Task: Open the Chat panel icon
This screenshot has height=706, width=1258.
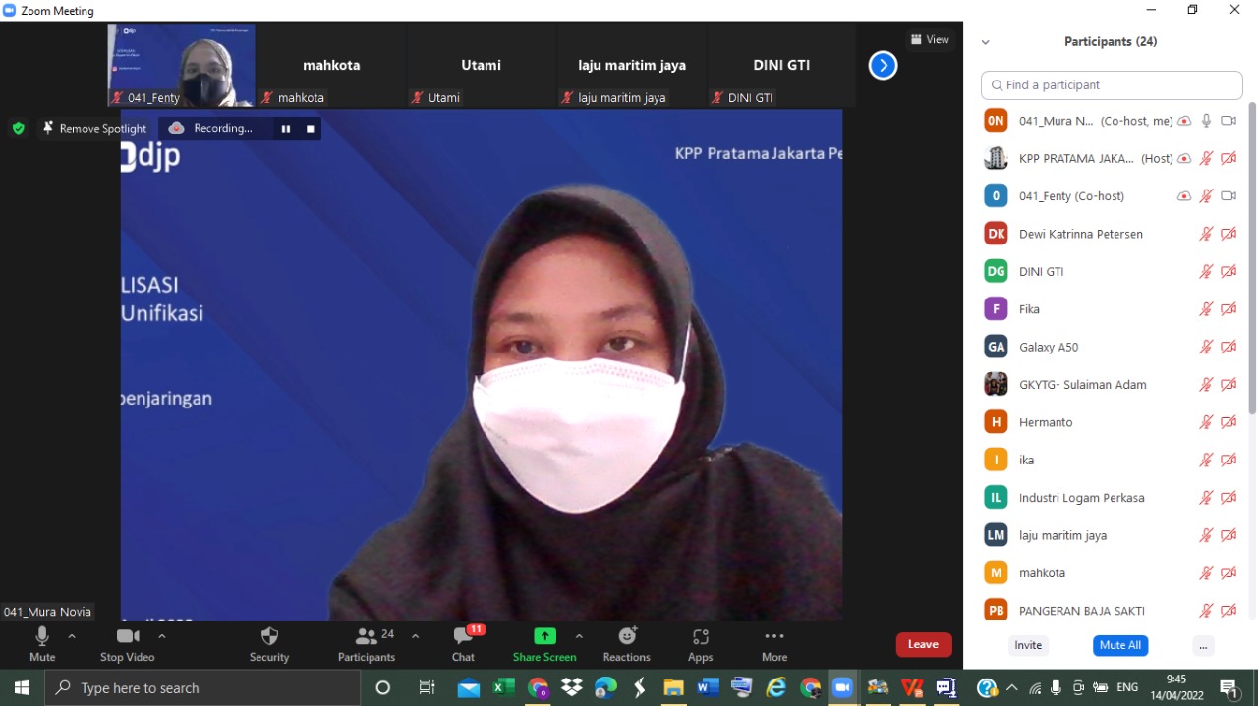Action: 463,637
